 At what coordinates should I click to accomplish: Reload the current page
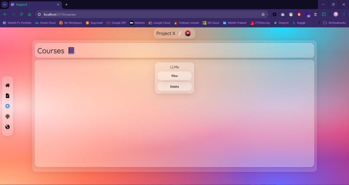tap(21, 14)
